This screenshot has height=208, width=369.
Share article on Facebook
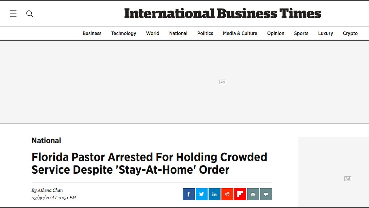pos(189,194)
